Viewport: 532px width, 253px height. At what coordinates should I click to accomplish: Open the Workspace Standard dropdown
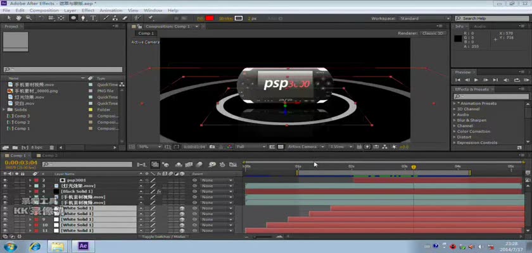tap(424, 18)
